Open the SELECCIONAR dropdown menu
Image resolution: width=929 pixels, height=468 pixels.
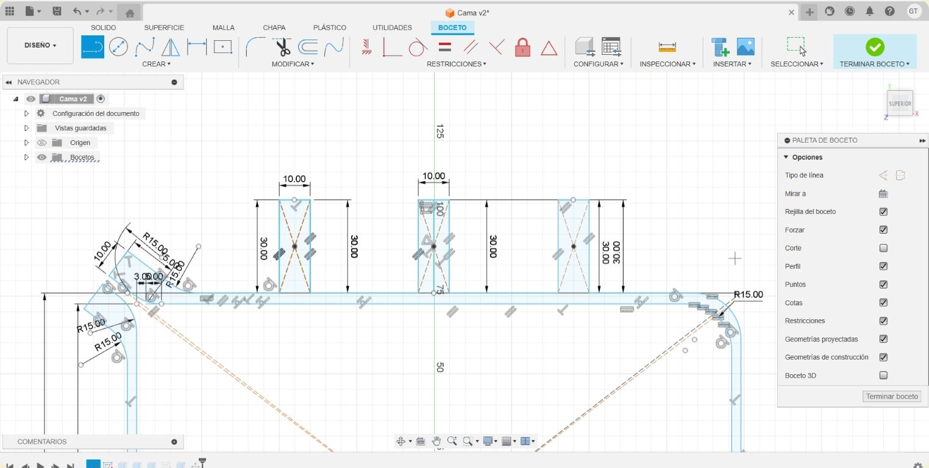[x=797, y=64]
